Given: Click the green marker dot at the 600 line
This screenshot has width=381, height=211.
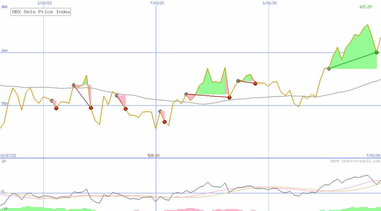Looking at the screenshot, I should click(376, 52).
